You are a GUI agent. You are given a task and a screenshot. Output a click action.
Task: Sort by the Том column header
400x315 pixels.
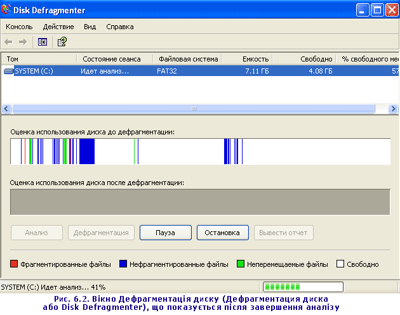tap(39, 59)
